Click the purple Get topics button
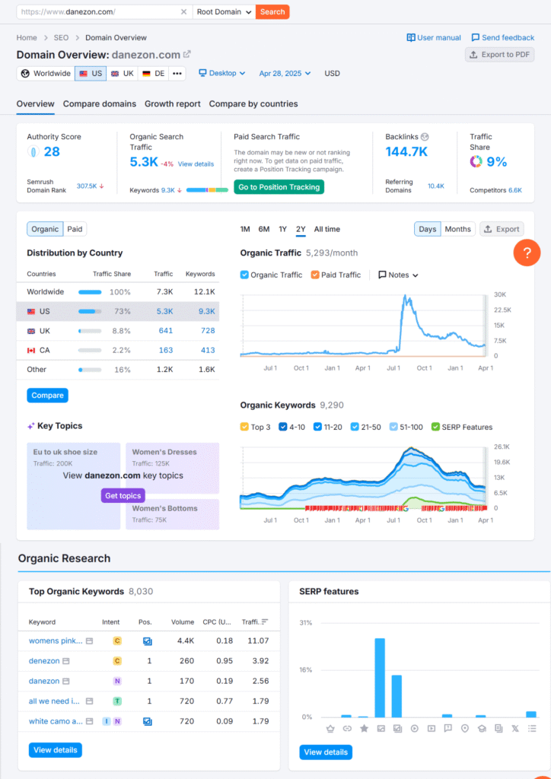551x779 pixels. [123, 495]
